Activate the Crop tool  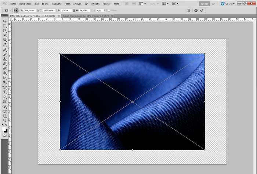[x=5, y=40]
